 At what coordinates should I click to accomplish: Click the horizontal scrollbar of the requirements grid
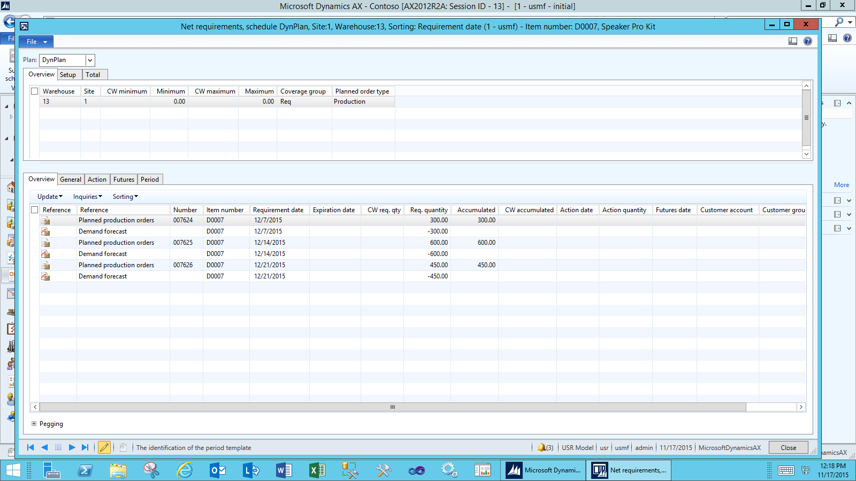[392, 407]
